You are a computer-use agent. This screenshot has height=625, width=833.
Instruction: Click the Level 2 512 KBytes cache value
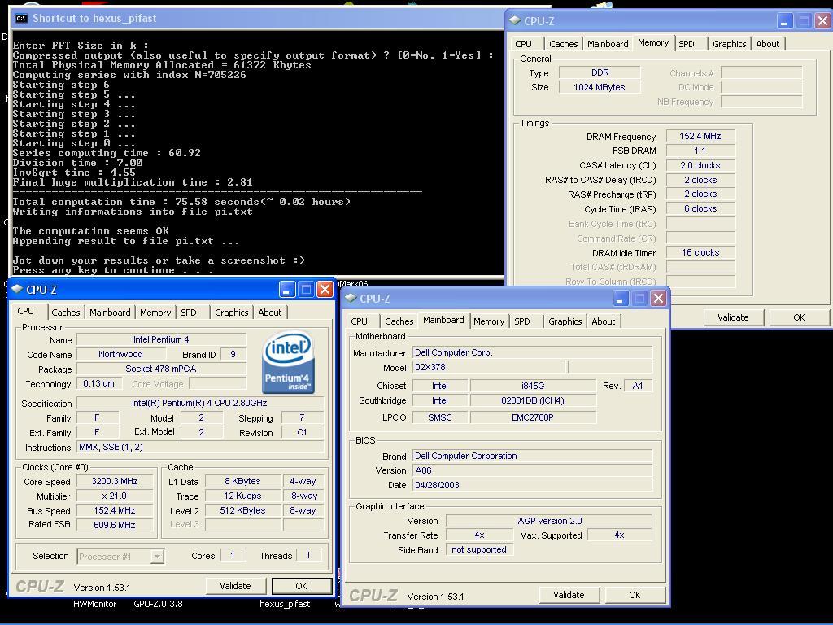pyautogui.click(x=242, y=510)
